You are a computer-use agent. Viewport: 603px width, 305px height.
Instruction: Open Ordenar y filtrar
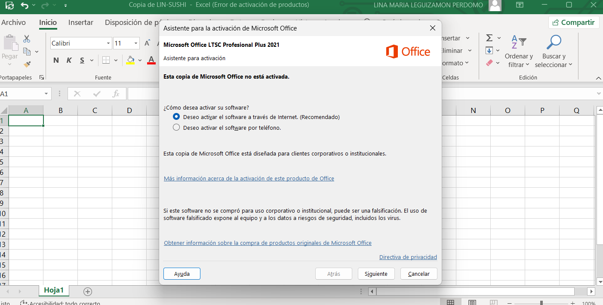(519, 51)
